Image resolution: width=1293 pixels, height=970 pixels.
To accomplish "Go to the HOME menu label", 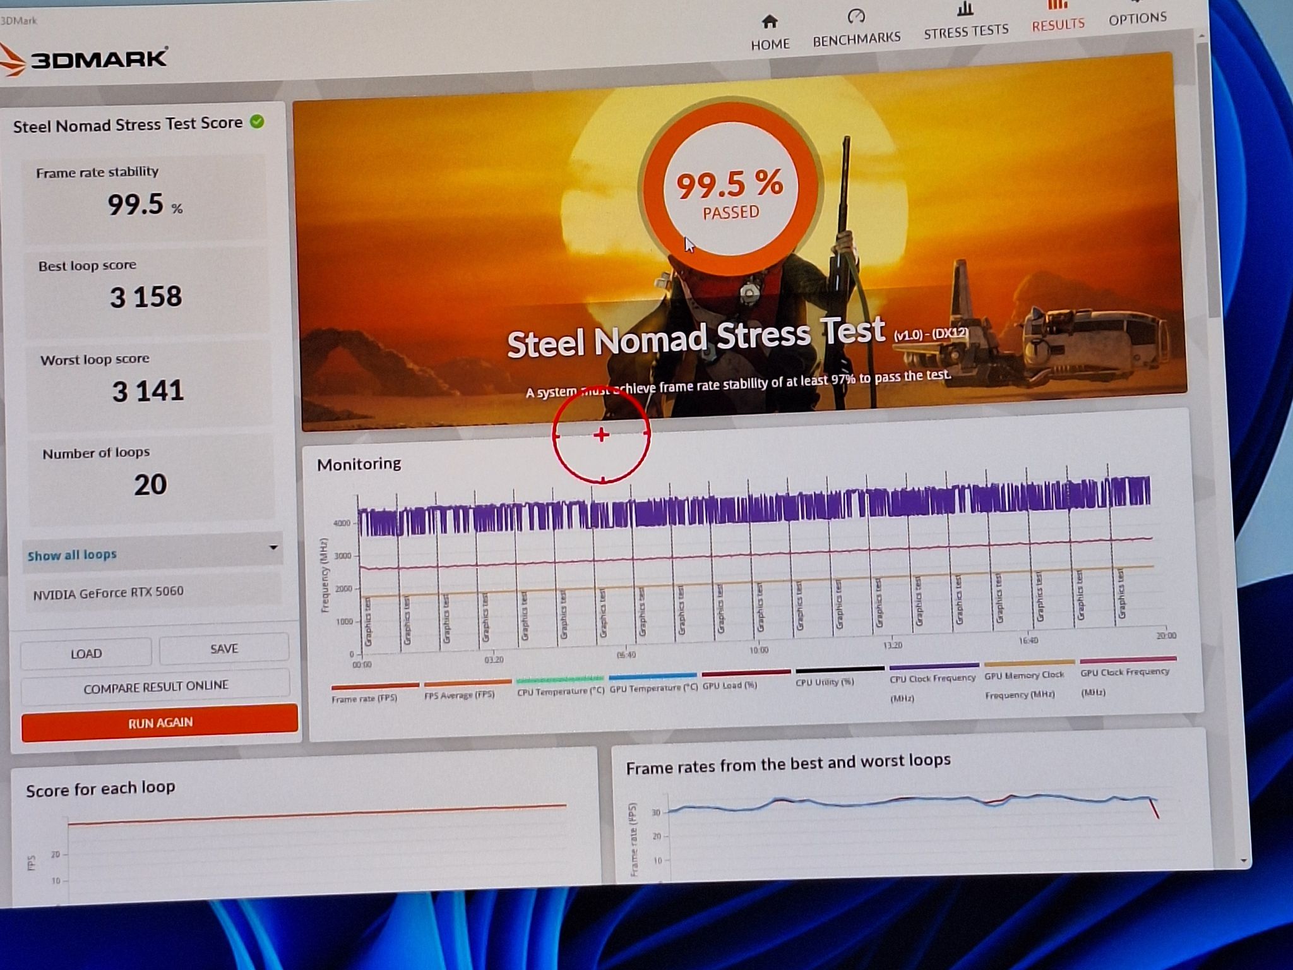I will point(770,44).
